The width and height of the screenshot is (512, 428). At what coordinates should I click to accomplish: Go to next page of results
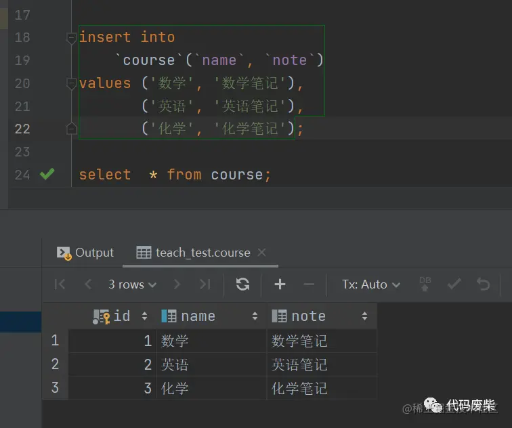pos(177,284)
